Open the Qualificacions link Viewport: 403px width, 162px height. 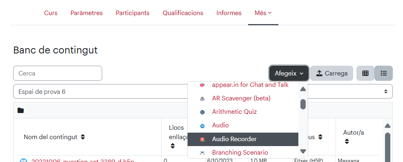pyautogui.click(x=183, y=13)
